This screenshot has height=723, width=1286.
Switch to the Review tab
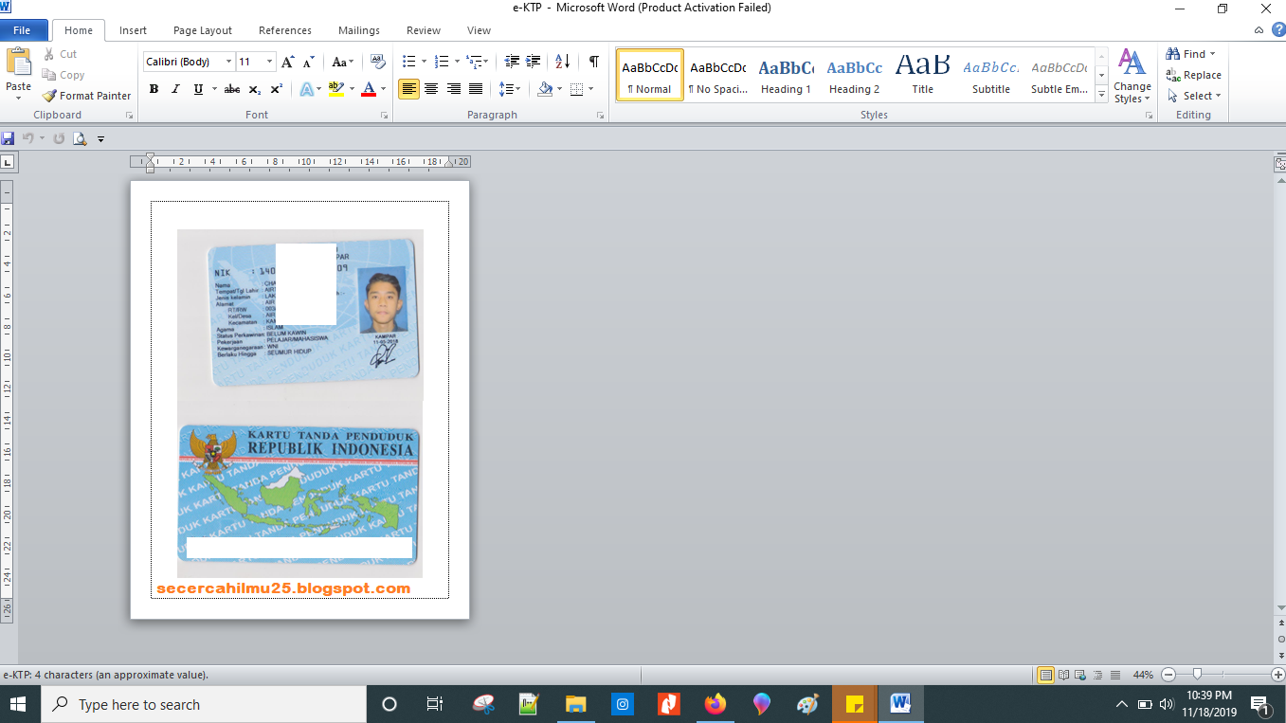coord(424,30)
